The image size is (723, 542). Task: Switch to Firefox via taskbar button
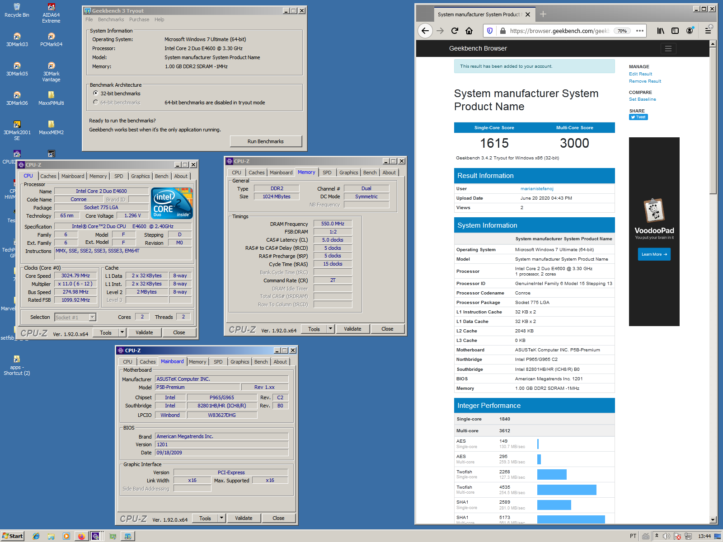tap(81, 536)
